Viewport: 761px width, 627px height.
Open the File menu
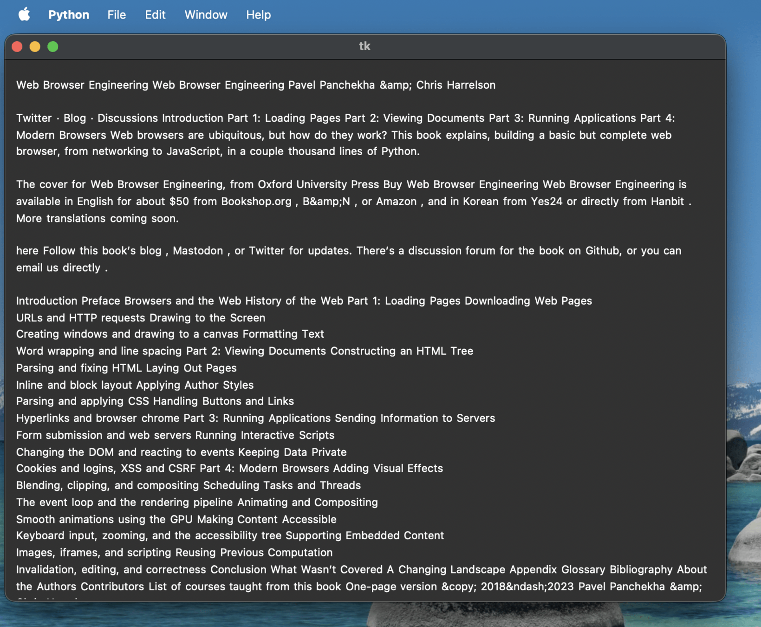[x=117, y=15]
